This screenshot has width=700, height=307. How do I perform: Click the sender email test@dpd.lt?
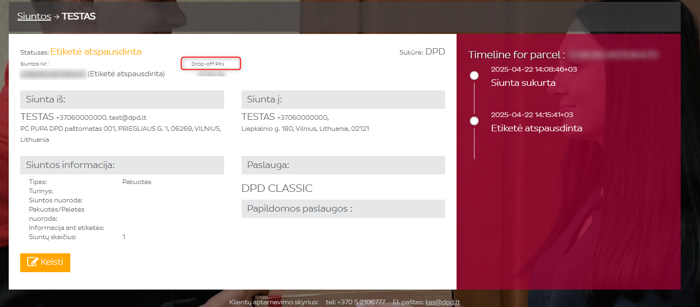tap(128, 117)
